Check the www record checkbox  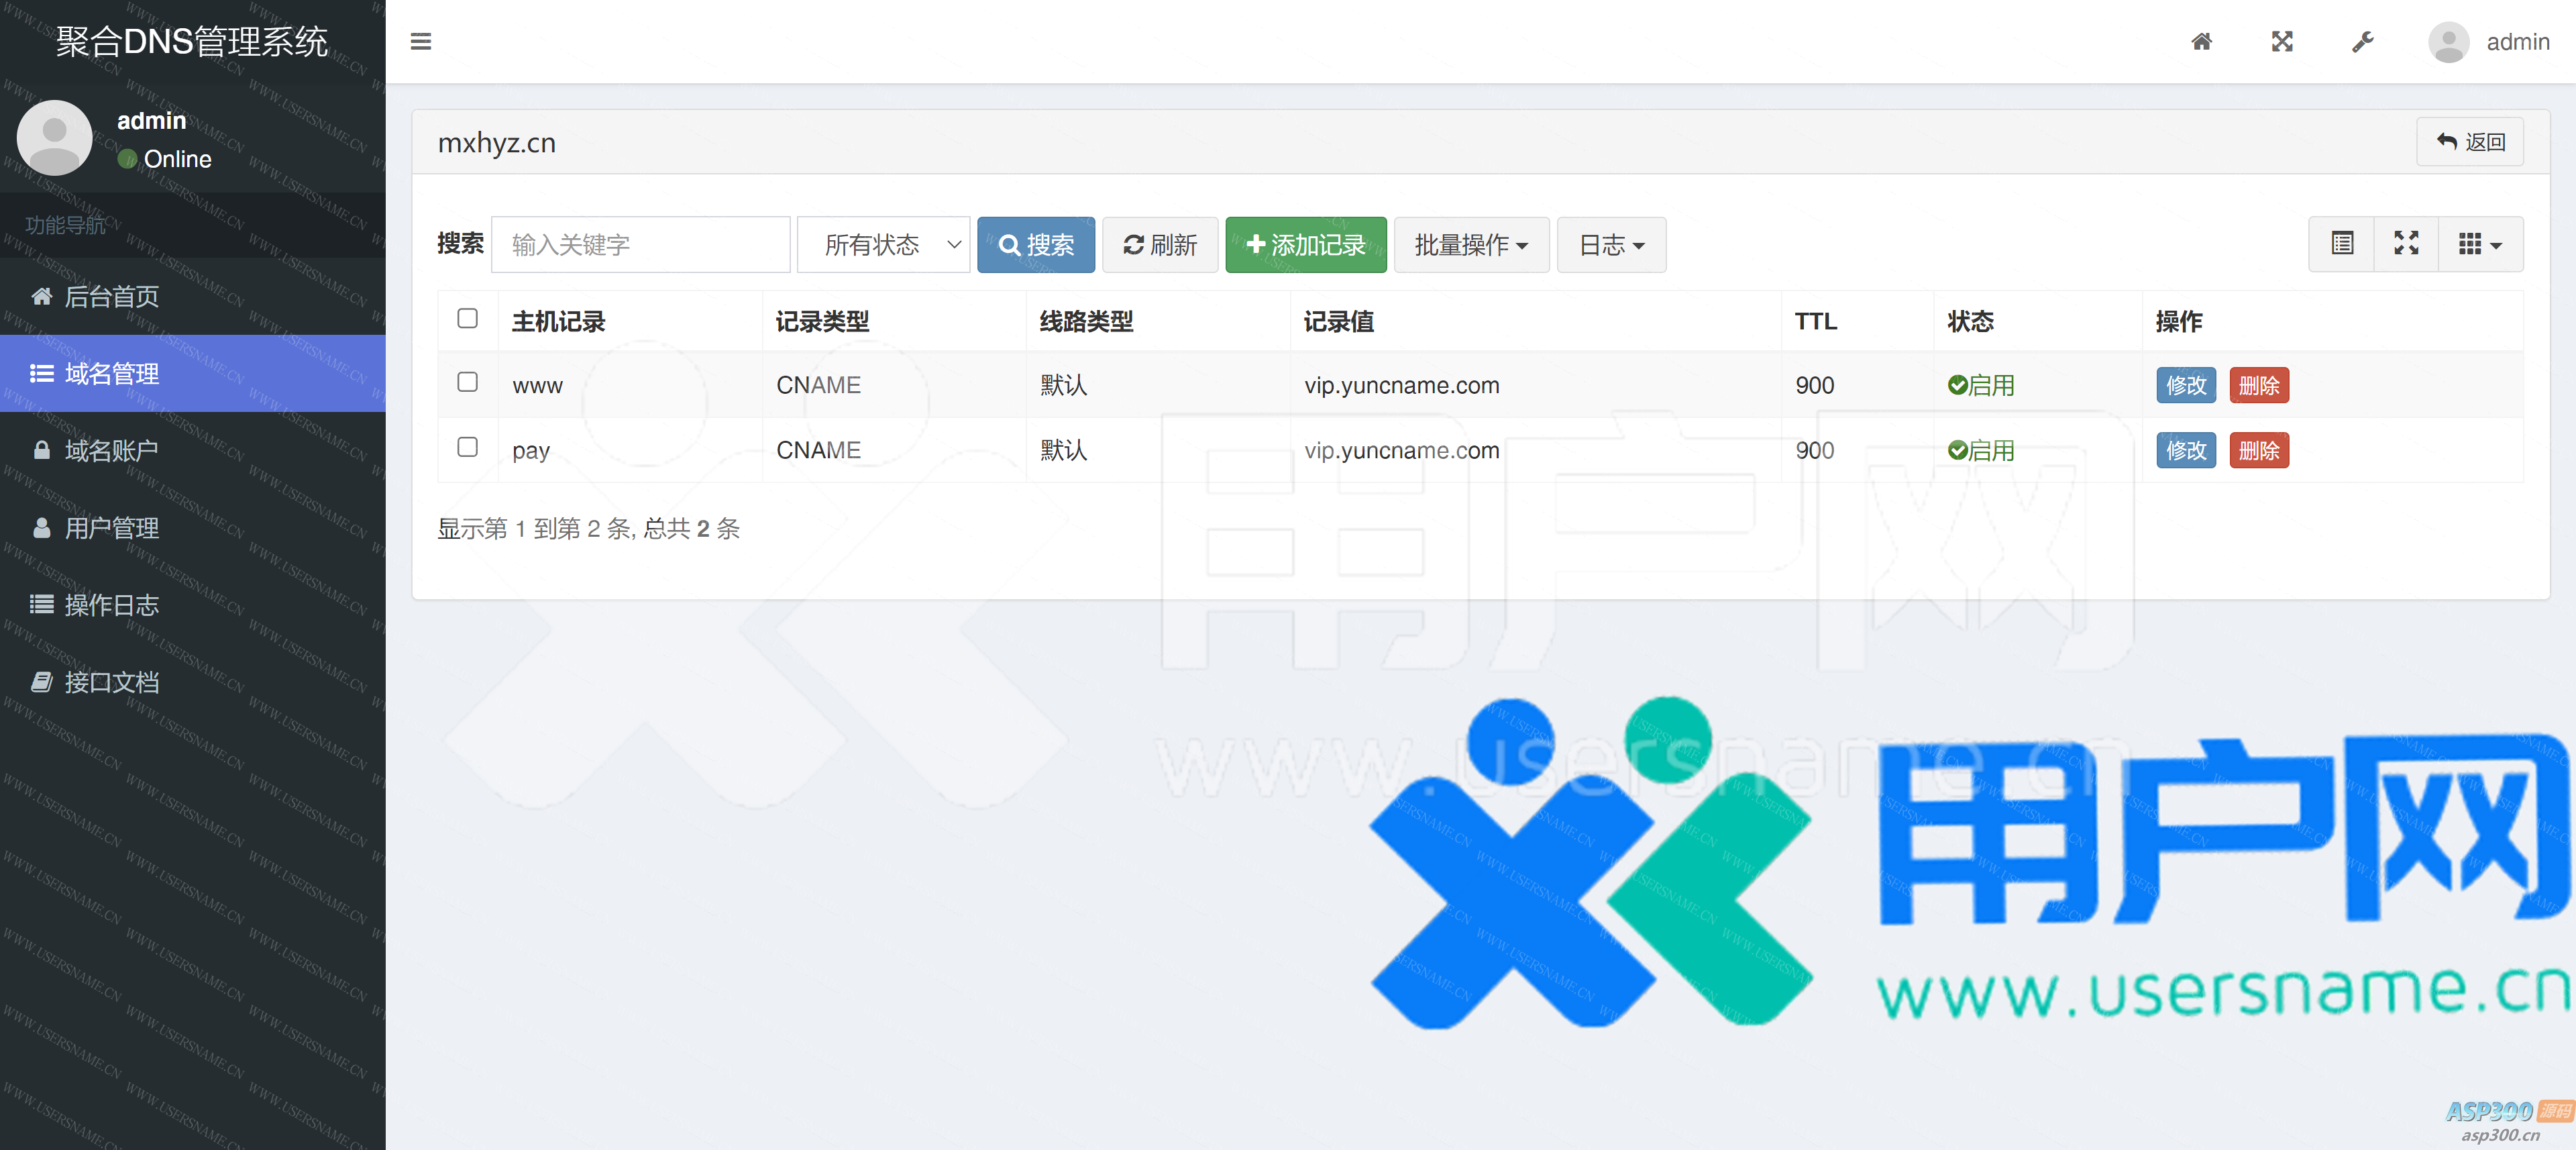tap(467, 382)
